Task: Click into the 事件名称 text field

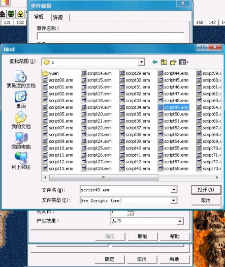Action: click(110, 36)
